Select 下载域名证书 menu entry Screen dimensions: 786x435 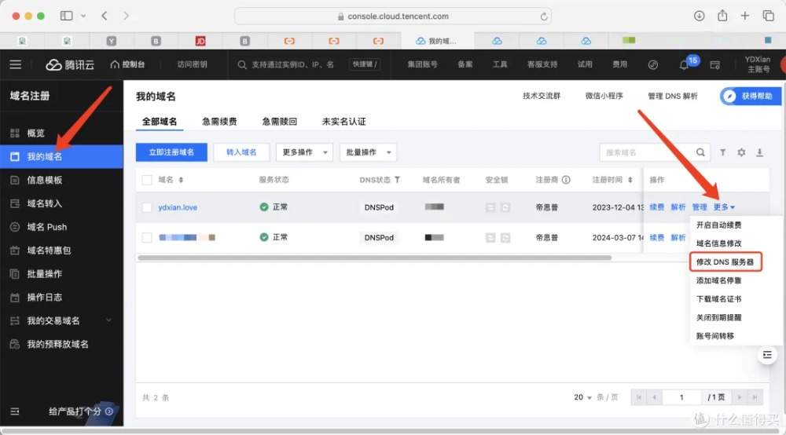pos(719,299)
